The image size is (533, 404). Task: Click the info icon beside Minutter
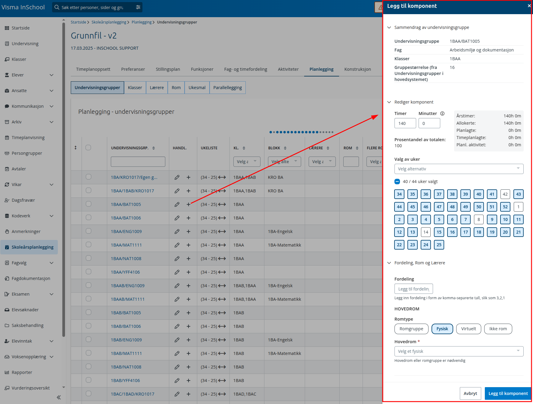point(442,113)
